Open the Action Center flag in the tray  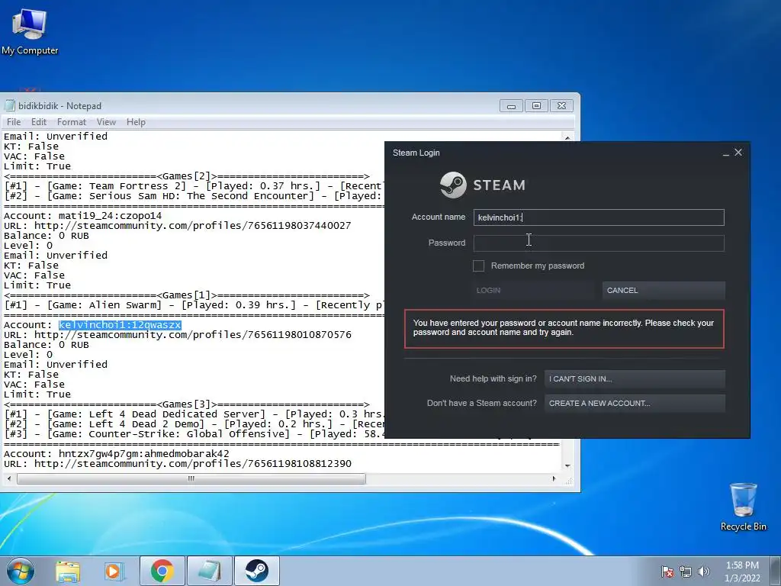click(667, 572)
